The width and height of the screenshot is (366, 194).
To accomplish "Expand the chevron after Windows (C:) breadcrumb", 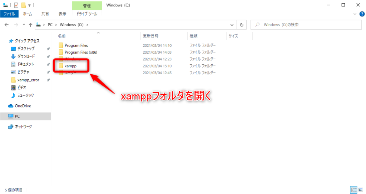I will click(87, 25).
